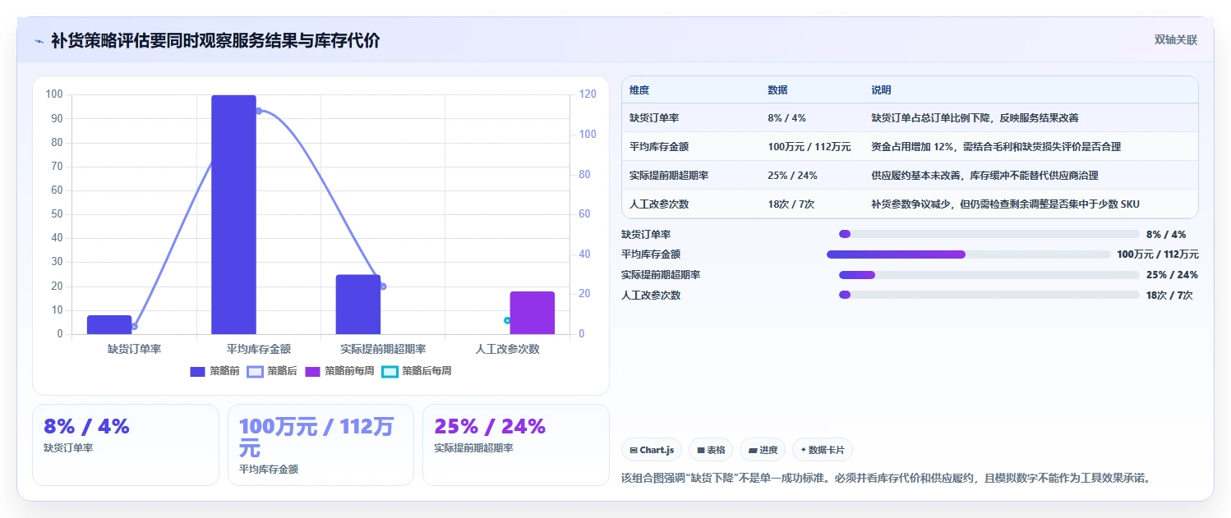
Task: Click the 平均库存金额 bar in chart
Action: tap(233, 214)
